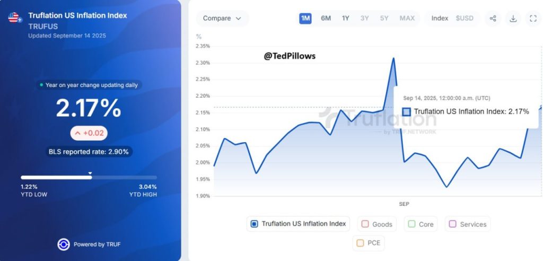543x261 pixels.
Task: Click the fullscreen expand icon
Action: click(533, 19)
